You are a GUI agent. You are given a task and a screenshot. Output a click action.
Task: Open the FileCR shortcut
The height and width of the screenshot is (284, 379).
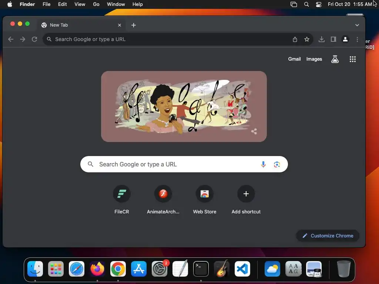pos(121,200)
